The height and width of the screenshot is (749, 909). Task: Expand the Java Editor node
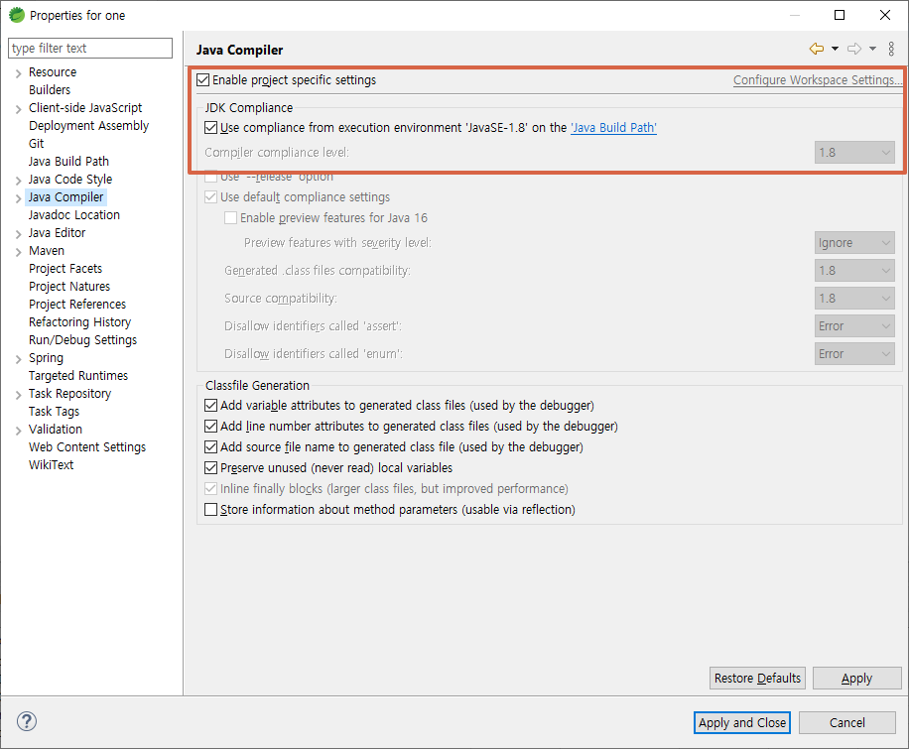pyautogui.click(x=18, y=233)
